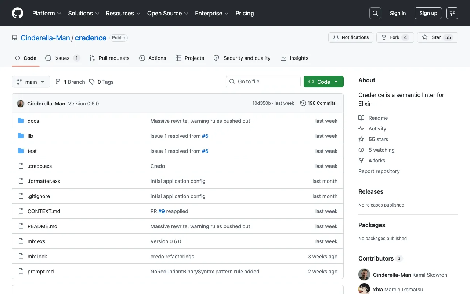Open the Platform dropdown menu
The width and height of the screenshot is (470, 294).
coord(47,13)
